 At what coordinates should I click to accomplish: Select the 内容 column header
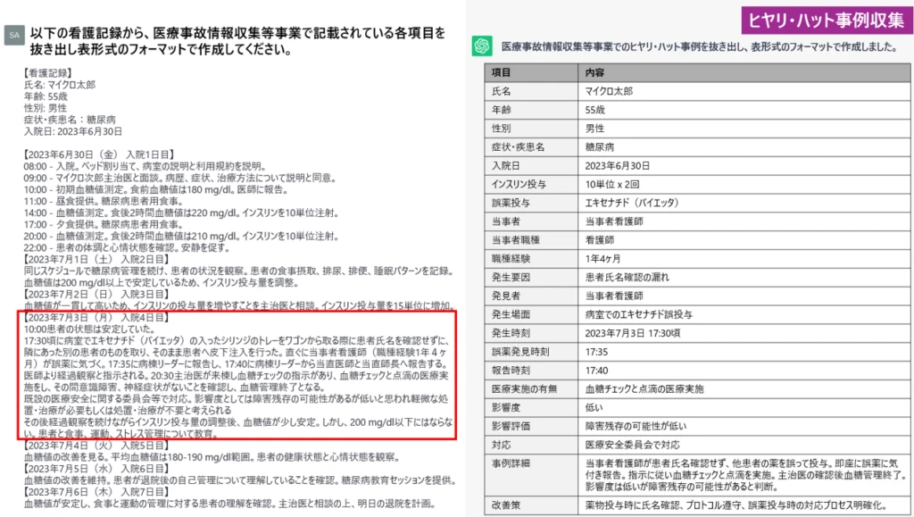pyautogui.click(x=594, y=72)
